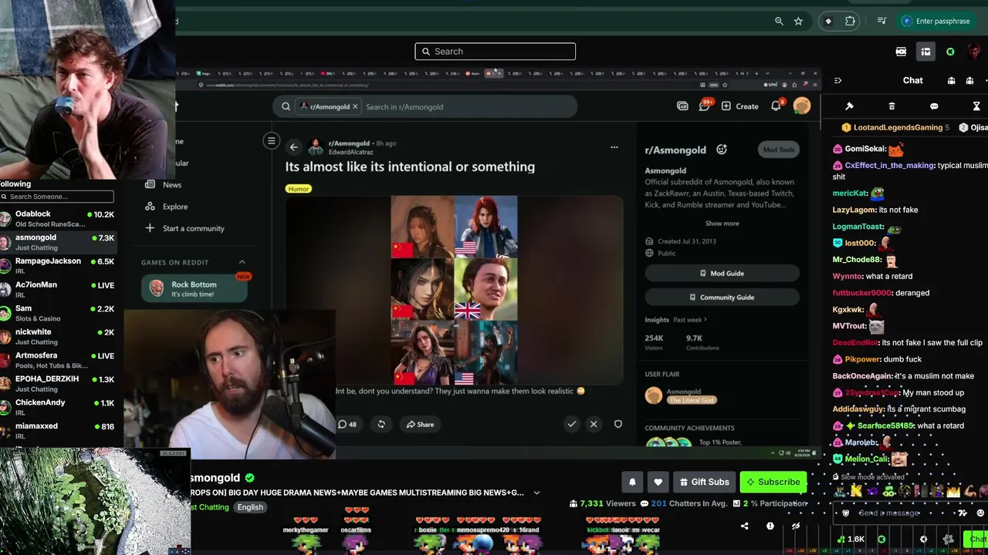
Task: Click the crossed-out eye hide icon
Action: [796, 526]
